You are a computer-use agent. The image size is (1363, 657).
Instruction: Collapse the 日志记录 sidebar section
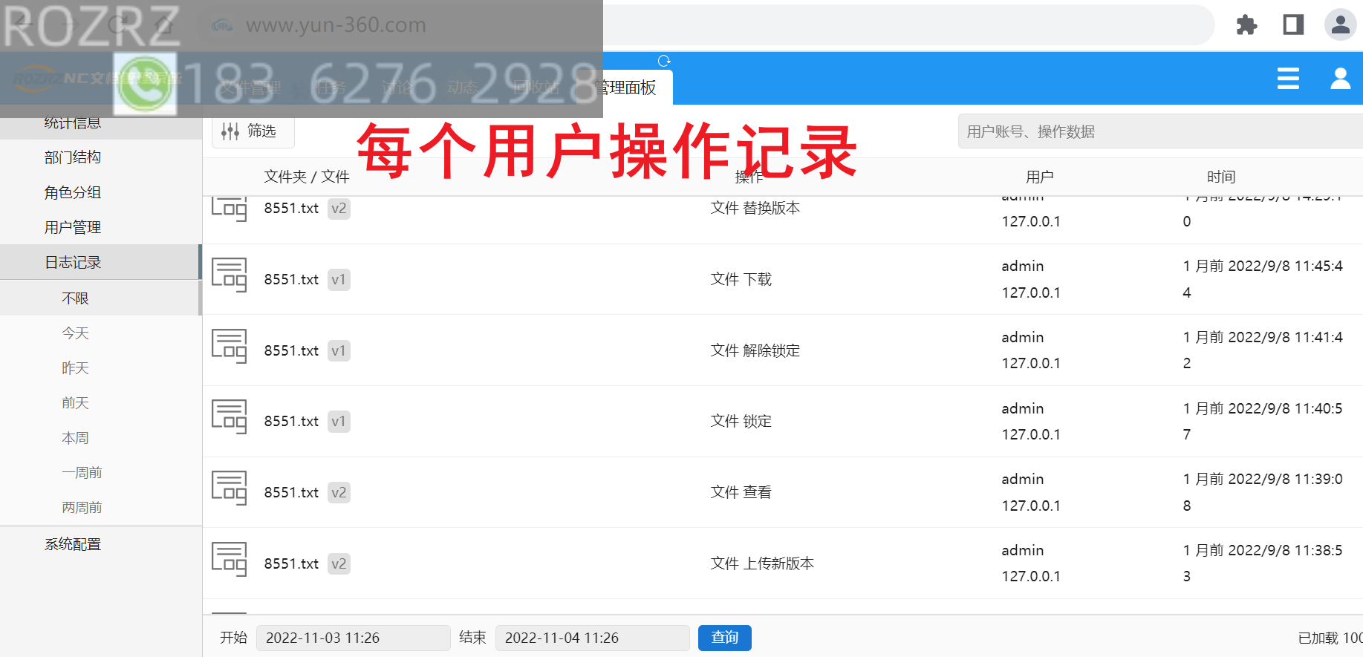(73, 262)
